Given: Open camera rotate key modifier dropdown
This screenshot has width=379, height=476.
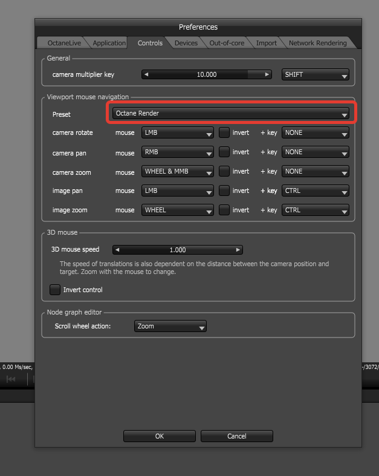Looking at the screenshot, I should click(x=316, y=132).
